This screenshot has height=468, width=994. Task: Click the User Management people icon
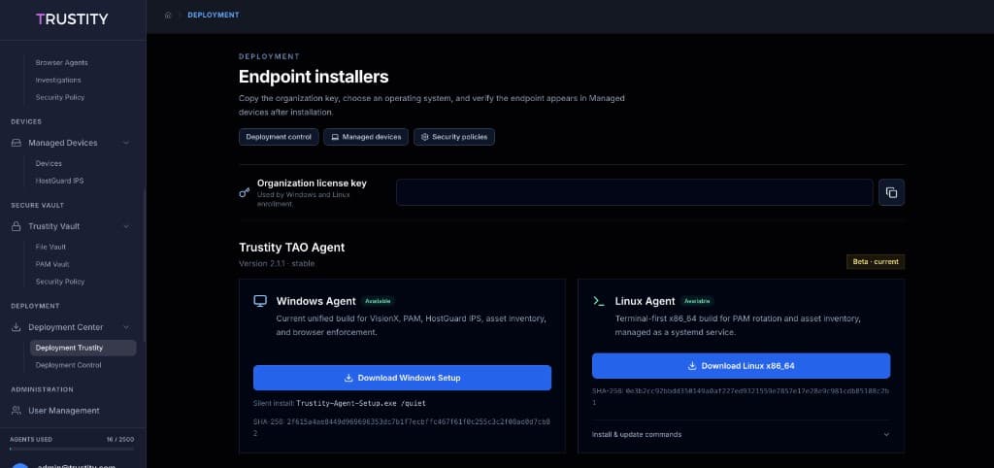pyautogui.click(x=17, y=411)
